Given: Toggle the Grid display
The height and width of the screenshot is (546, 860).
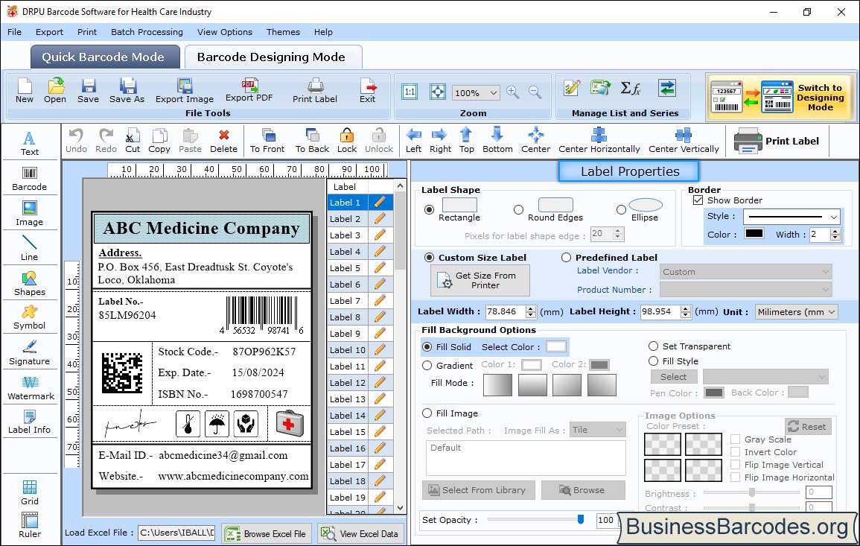Looking at the screenshot, I should click(30, 493).
